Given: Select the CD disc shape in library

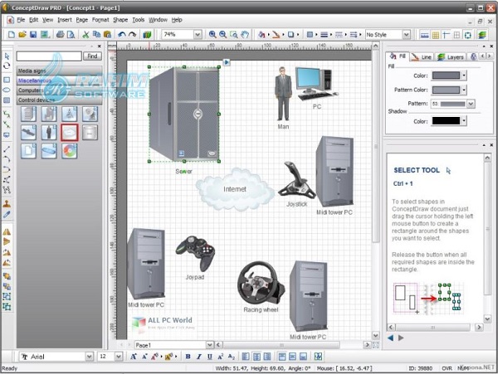Looking at the screenshot, I should (x=69, y=150).
